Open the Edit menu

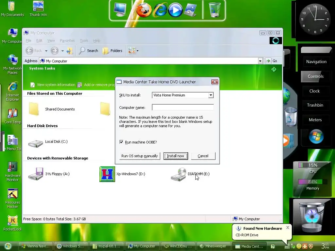[39, 41]
